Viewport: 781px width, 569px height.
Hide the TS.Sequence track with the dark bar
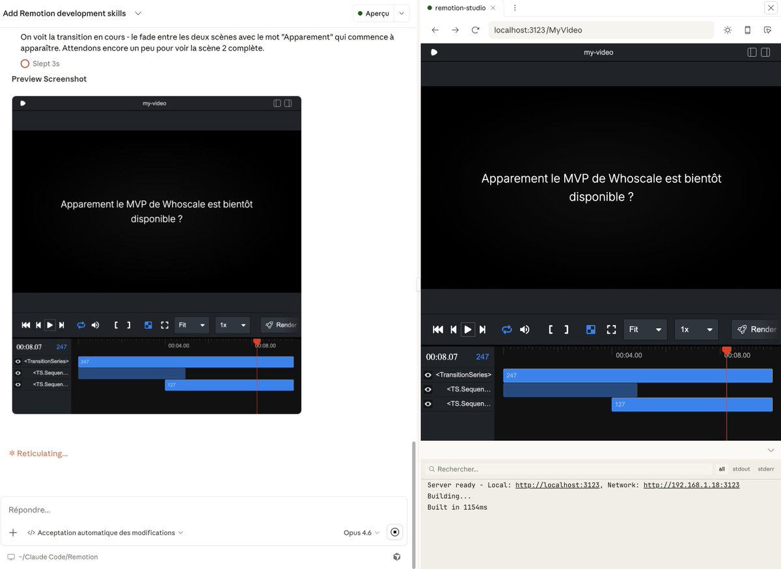coord(428,390)
